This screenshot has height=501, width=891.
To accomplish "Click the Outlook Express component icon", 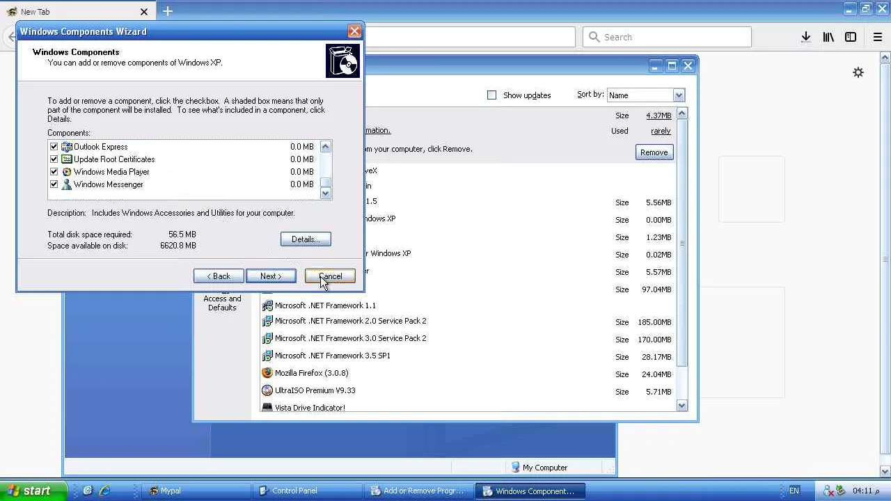I will (67, 147).
